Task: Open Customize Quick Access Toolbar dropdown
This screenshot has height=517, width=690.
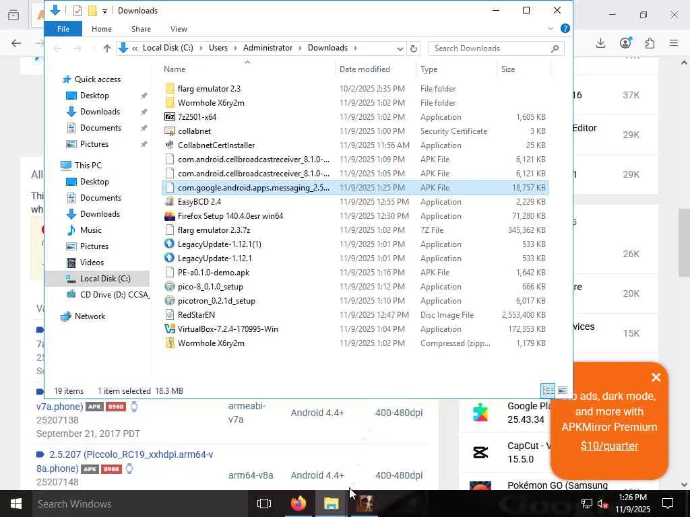Action: tap(104, 11)
